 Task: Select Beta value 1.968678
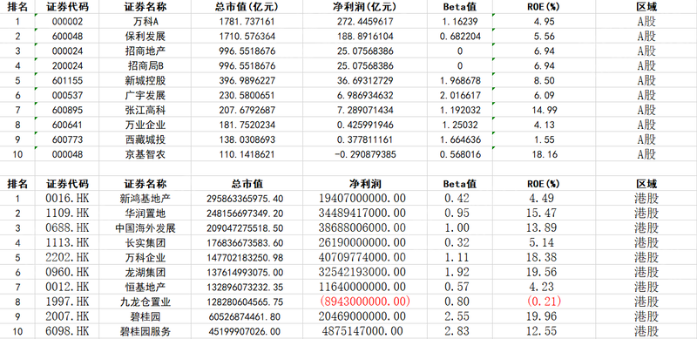(460, 80)
